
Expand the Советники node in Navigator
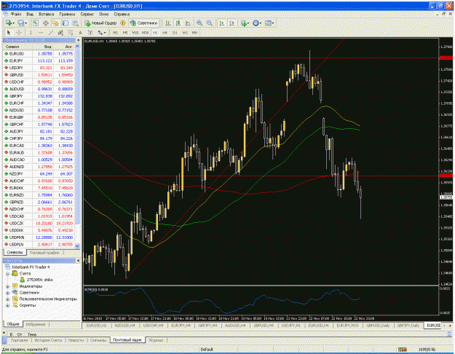[x=7, y=293]
